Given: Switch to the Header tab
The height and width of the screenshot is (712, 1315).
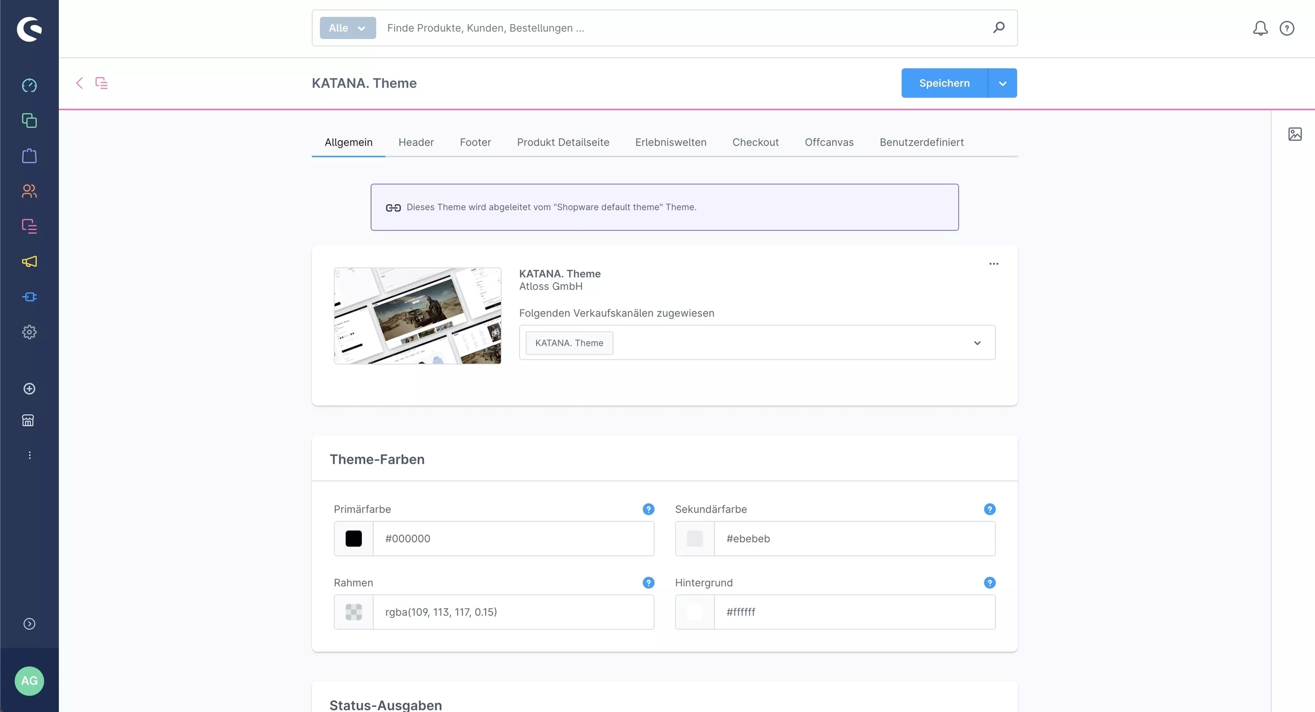Looking at the screenshot, I should pos(416,143).
